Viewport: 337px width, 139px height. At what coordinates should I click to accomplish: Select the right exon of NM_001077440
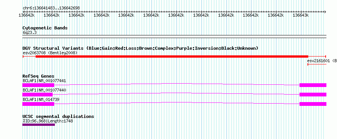pyautogui.click(x=313, y=95)
